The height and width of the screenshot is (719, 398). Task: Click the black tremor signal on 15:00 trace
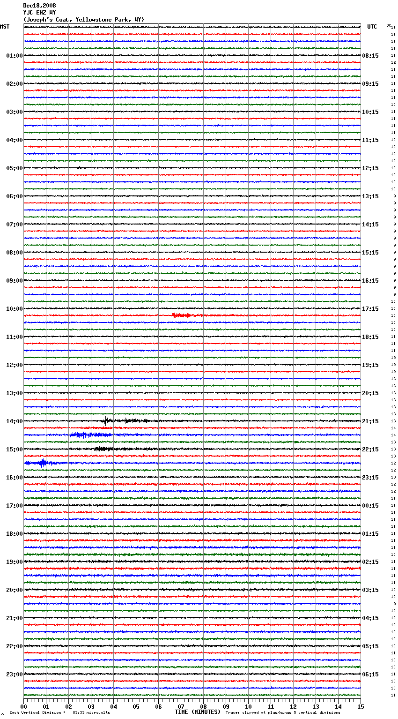(112, 449)
